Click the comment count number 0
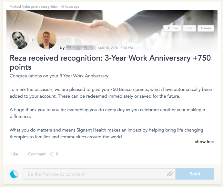 pos(57,154)
